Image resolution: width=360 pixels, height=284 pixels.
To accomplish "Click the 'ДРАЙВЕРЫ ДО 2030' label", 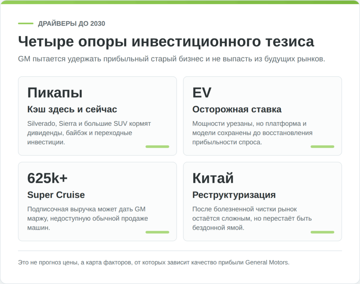I will [x=71, y=24].
